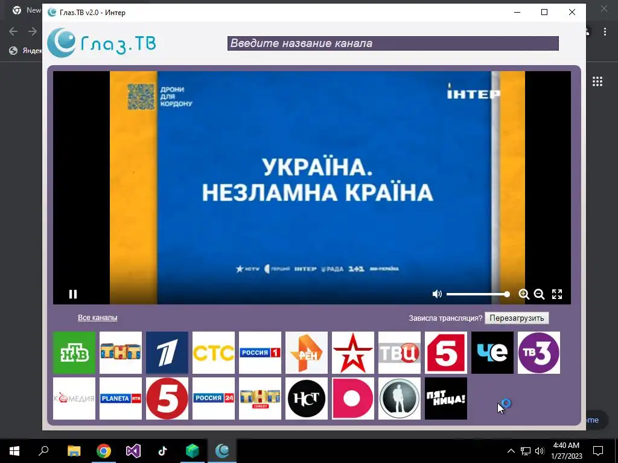Open the Planeta RTR channel
The image size is (618, 463).
coord(121,398)
